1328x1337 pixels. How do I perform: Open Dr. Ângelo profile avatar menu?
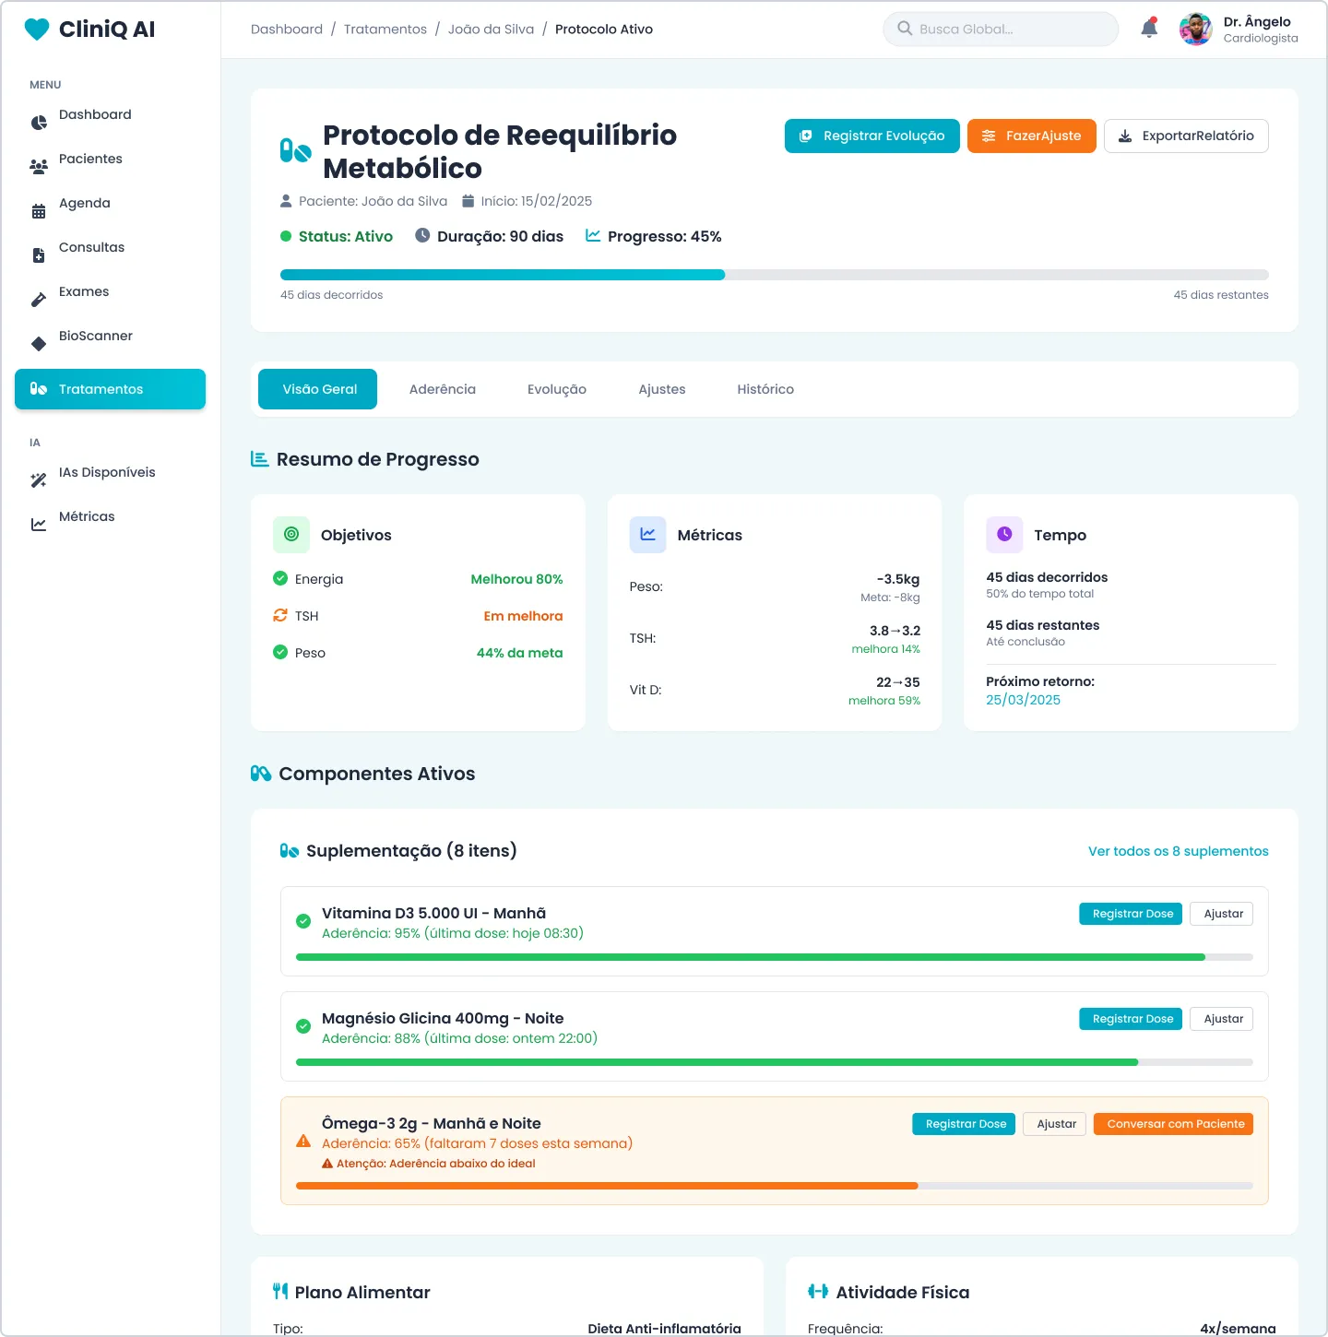coord(1196,30)
